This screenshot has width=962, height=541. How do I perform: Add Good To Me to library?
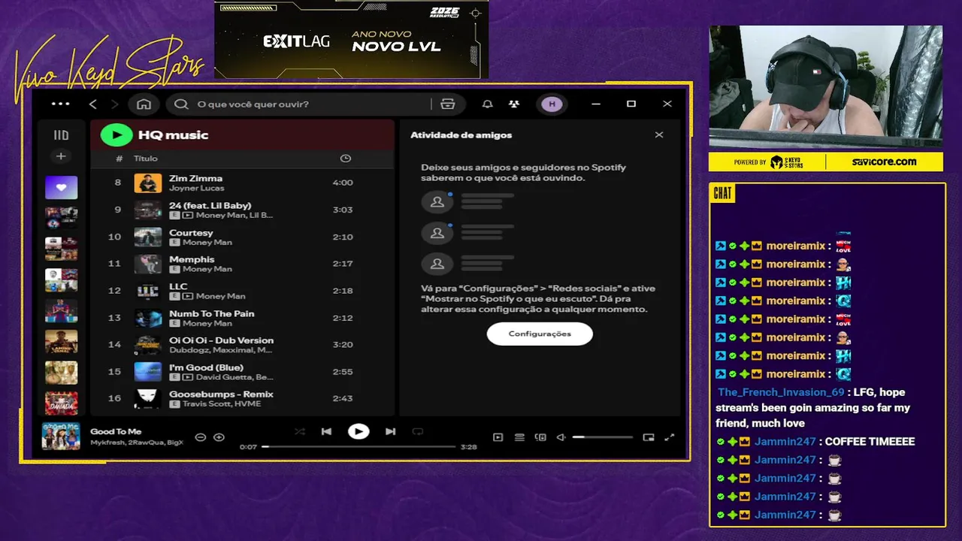pyautogui.click(x=219, y=437)
